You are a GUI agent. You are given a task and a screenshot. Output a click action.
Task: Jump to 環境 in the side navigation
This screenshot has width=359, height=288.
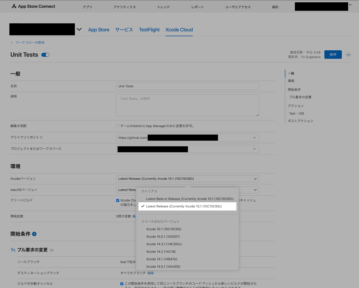[x=291, y=81]
